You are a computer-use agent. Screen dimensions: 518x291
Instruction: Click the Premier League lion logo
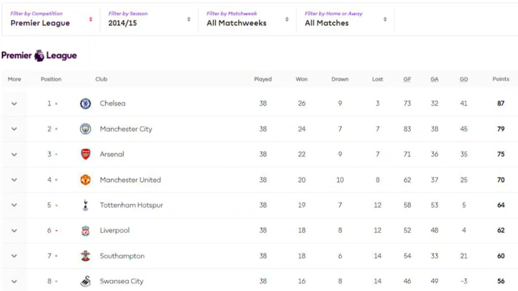tap(39, 55)
